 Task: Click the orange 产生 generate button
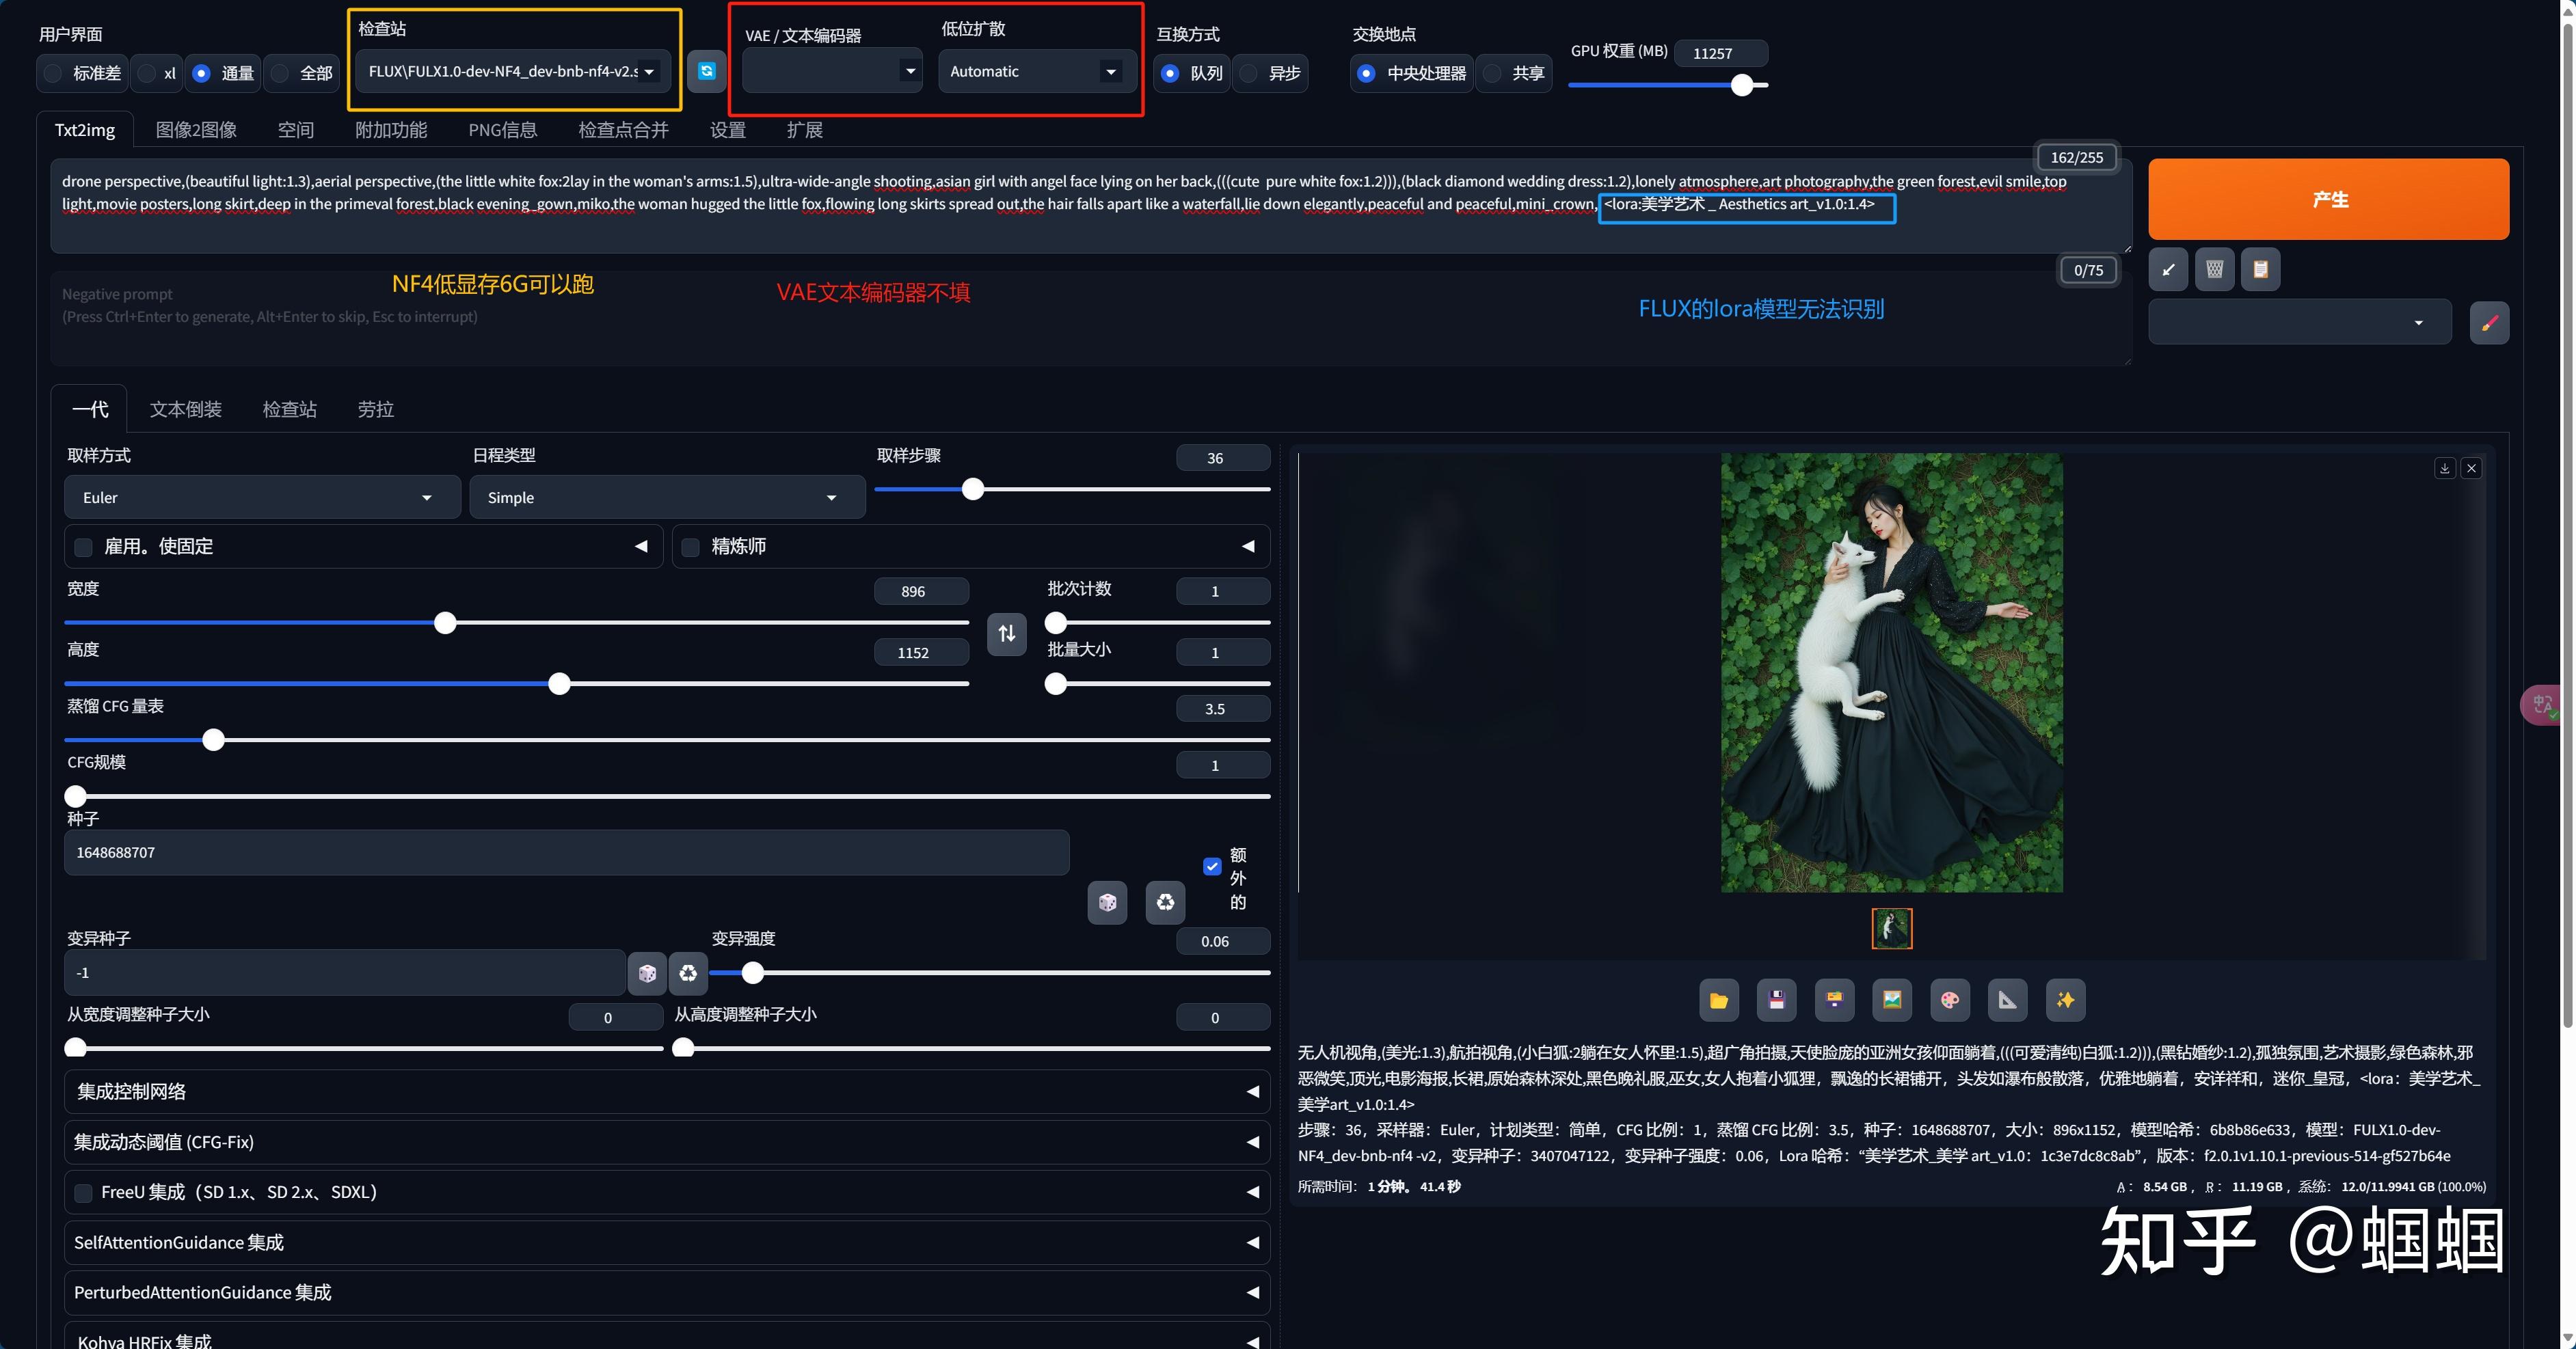point(2329,199)
